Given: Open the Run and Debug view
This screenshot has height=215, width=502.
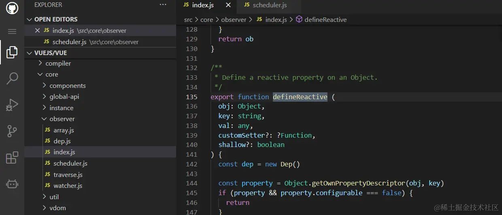Looking at the screenshot, I should [12, 105].
